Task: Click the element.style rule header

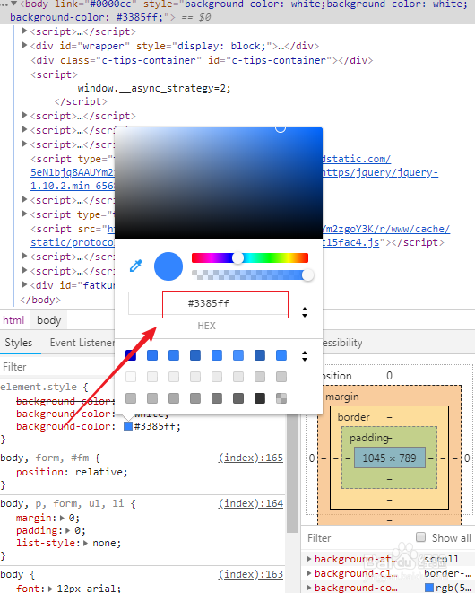Action: tap(44, 388)
